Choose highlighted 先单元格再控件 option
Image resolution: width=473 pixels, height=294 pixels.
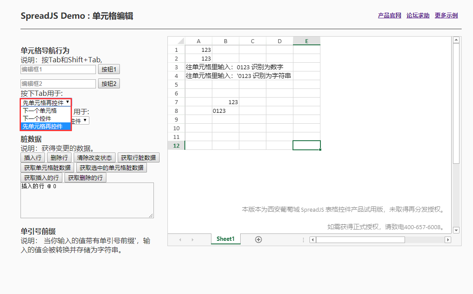(46, 126)
